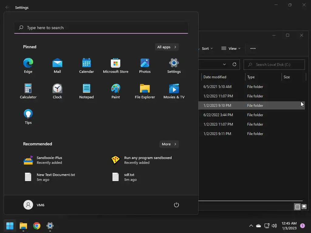Open the pinned Paint app
The image size is (311, 233).
coord(116,91)
